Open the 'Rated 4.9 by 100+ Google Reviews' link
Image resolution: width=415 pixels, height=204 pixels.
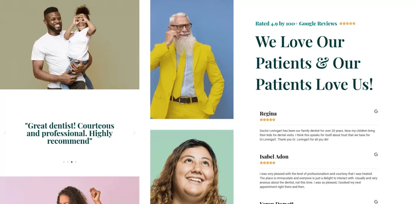[296, 23]
